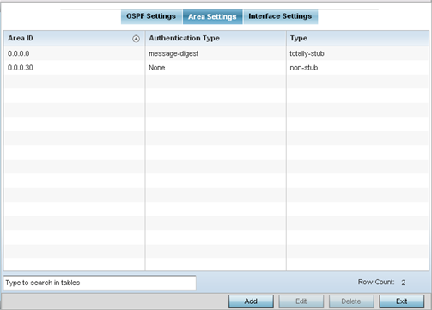The height and width of the screenshot is (310, 432).
Task: Click the first empty row below 0.0.0.30
Action: pos(216,82)
